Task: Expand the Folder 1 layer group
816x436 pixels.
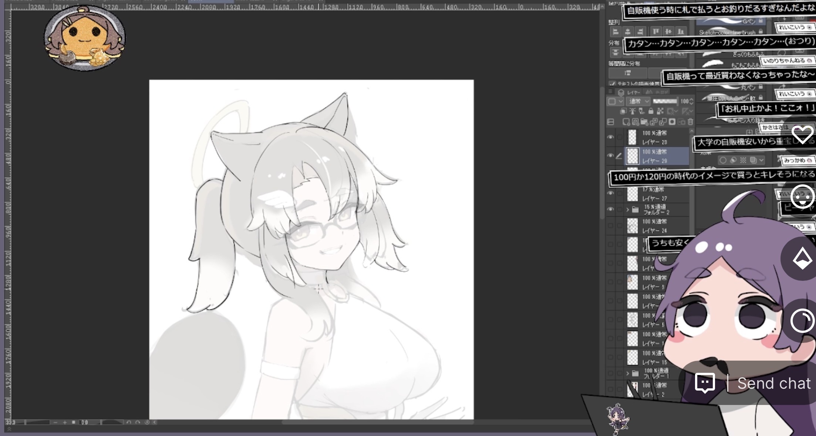Action: point(627,373)
